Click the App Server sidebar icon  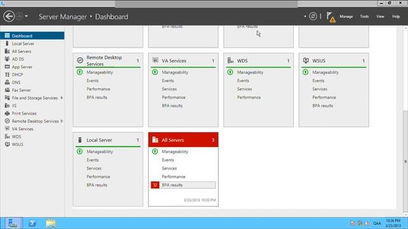[x=7, y=67]
